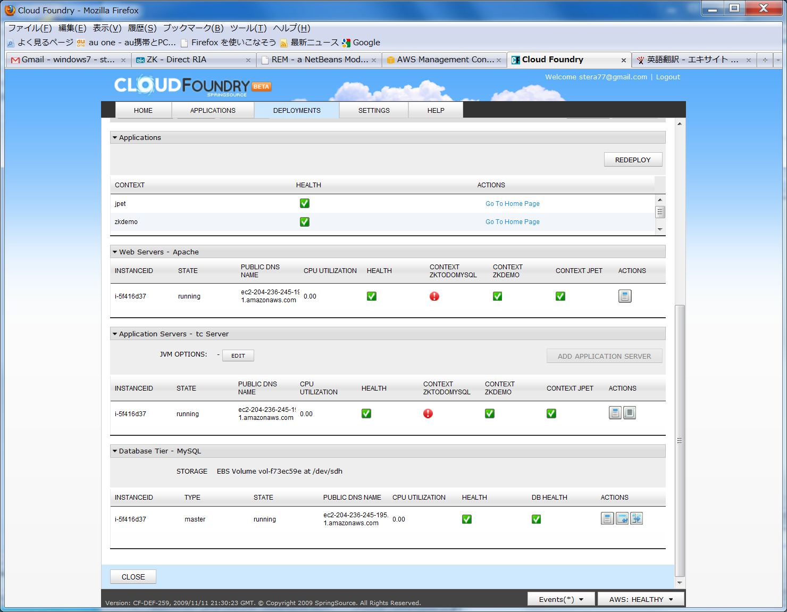Viewport: 787px width, 612px height.
Task: Click the MySQL HEALTH green check icon
Action: (467, 519)
